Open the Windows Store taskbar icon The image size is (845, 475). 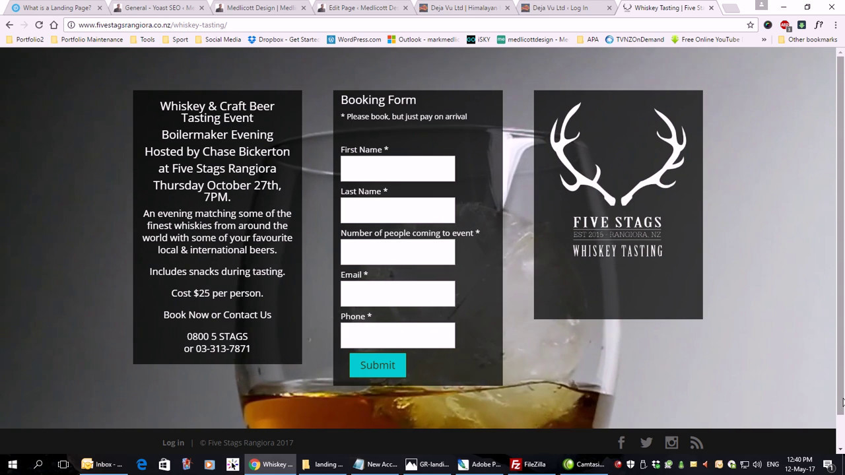pyautogui.click(x=164, y=464)
